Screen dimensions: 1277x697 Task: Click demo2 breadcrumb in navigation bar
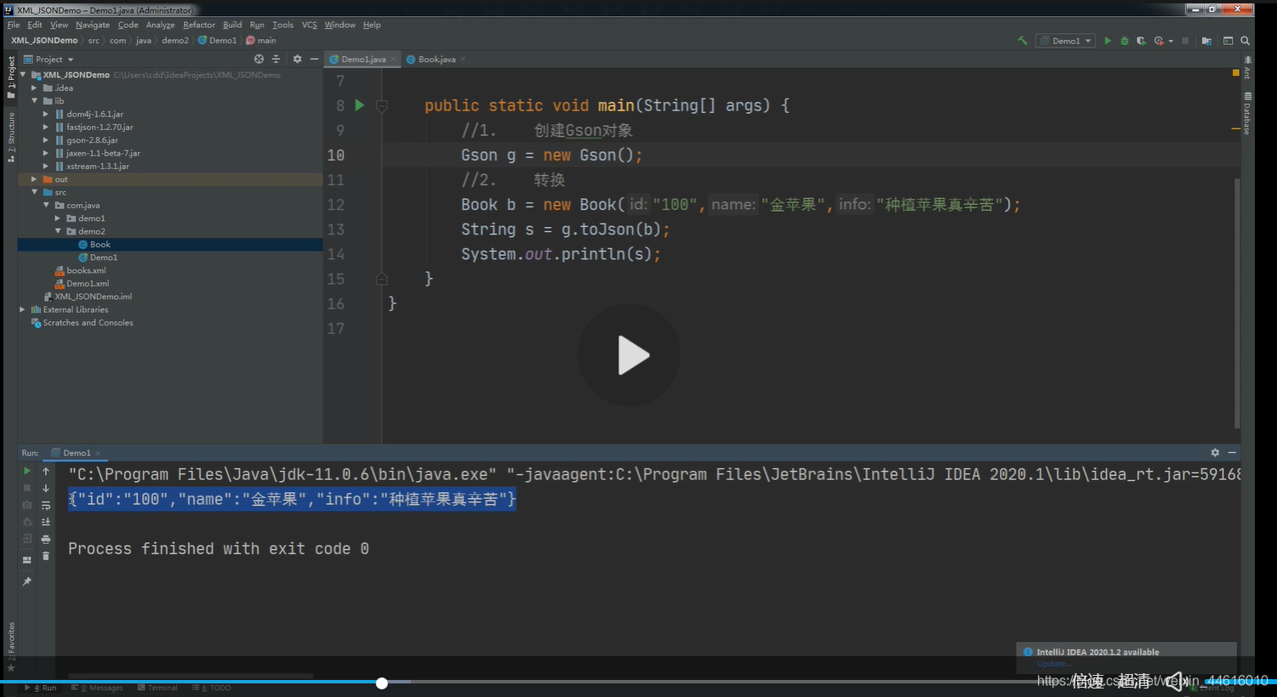(x=175, y=41)
